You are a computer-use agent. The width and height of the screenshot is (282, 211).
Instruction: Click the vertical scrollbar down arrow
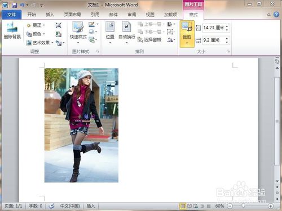coord(277,181)
